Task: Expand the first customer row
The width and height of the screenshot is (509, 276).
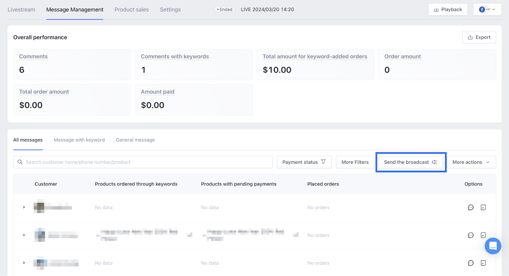Action: [24, 207]
